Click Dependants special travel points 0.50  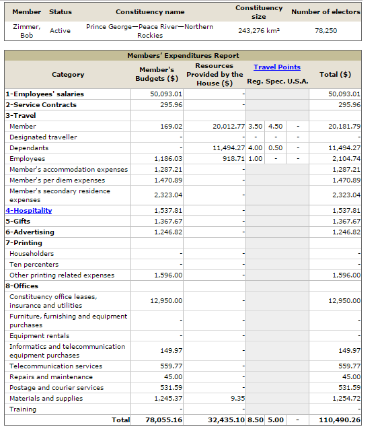pyautogui.click(x=275, y=148)
